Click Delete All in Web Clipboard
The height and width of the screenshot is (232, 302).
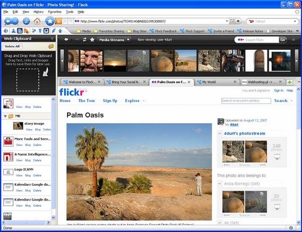coord(12,46)
